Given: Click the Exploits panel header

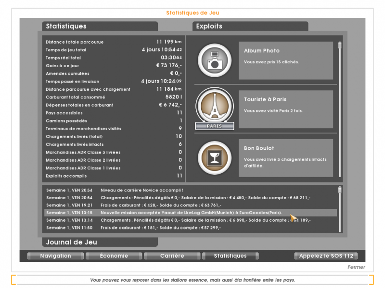Looking at the screenshot, I should click(250, 26).
